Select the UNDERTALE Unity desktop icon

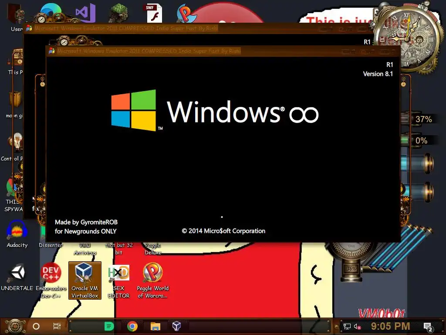tap(17, 277)
